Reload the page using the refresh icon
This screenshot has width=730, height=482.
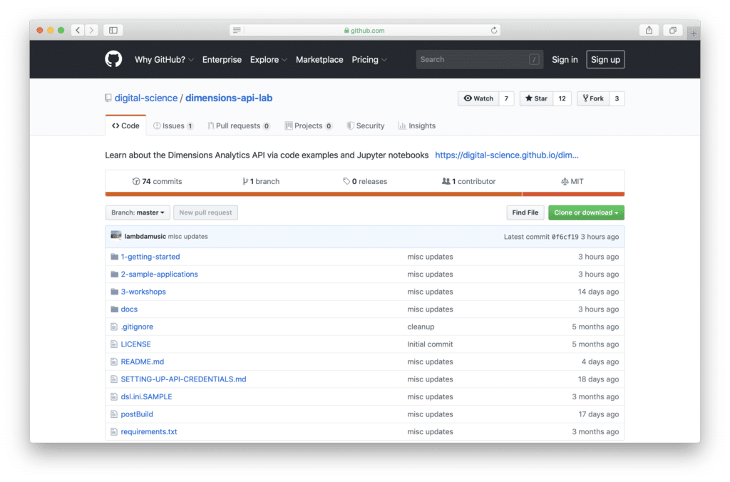coord(494,31)
